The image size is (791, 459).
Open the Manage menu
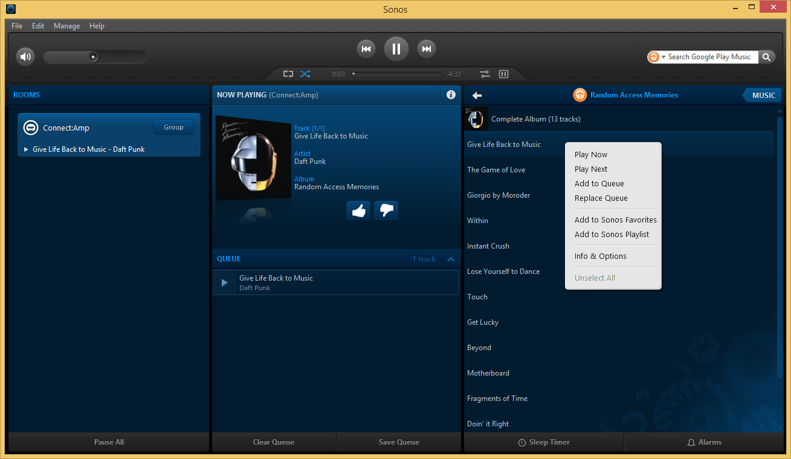click(66, 26)
